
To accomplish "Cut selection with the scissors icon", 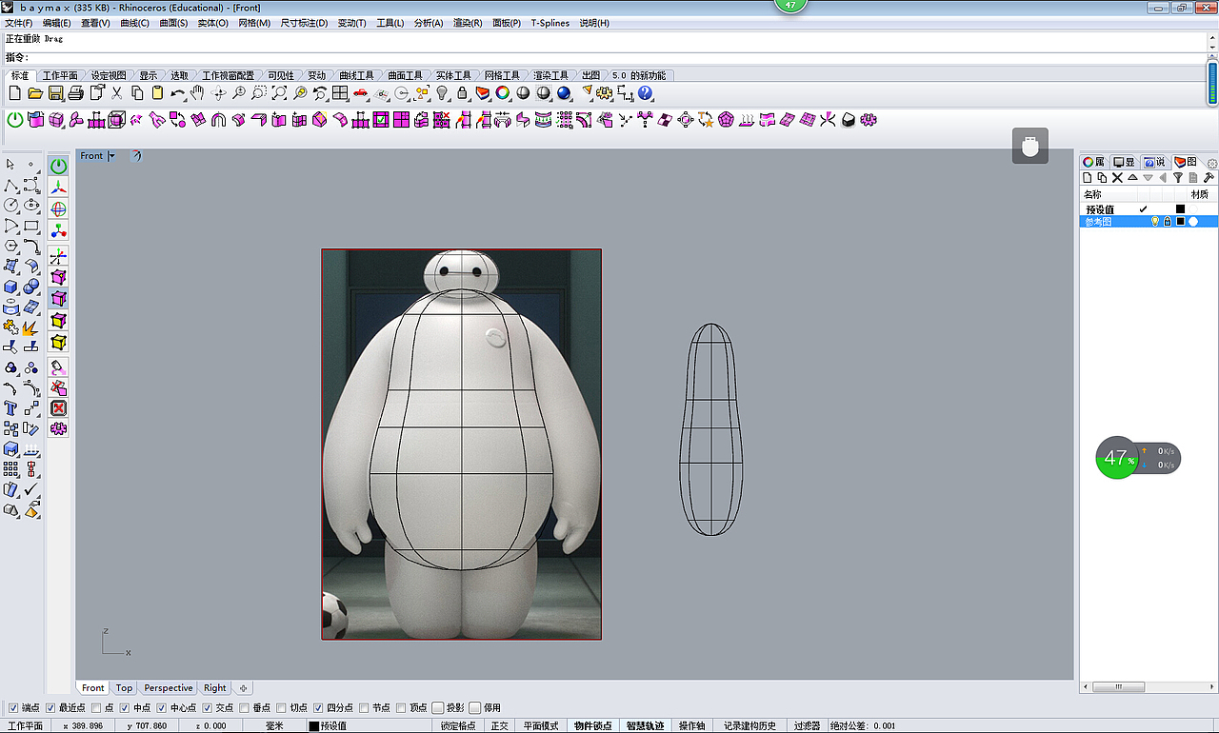I will (117, 93).
